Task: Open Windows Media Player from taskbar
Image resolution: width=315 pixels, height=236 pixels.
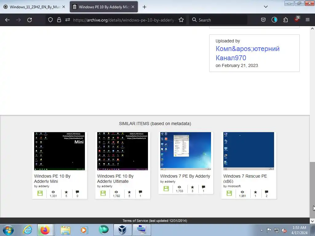Action: [x=84, y=230]
